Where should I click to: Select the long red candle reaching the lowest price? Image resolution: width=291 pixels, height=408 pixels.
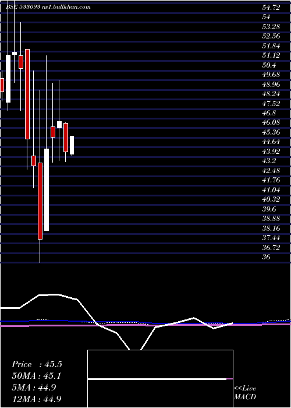(40, 201)
